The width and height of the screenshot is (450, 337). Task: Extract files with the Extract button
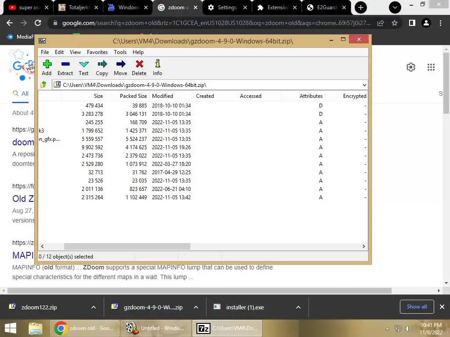(x=65, y=68)
